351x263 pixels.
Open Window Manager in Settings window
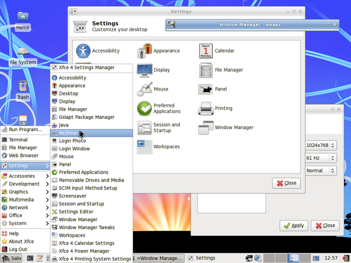pos(206,128)
